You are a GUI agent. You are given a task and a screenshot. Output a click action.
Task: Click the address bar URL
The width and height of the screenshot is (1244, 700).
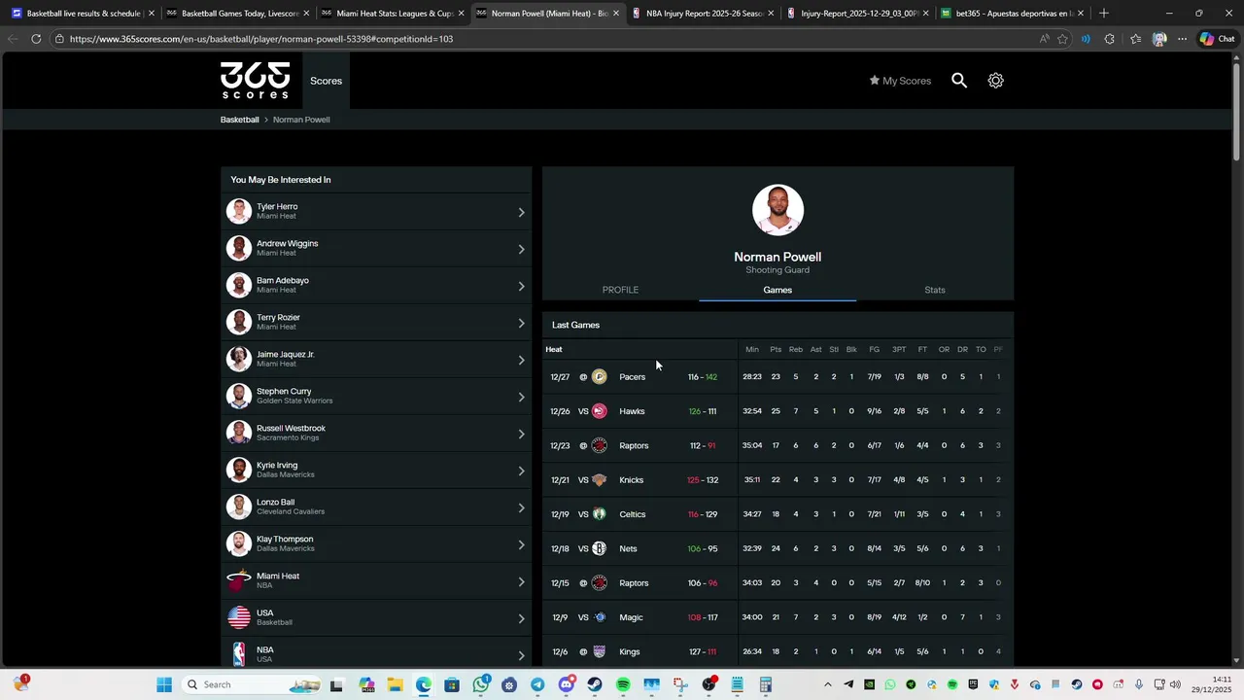pos(260,39)
